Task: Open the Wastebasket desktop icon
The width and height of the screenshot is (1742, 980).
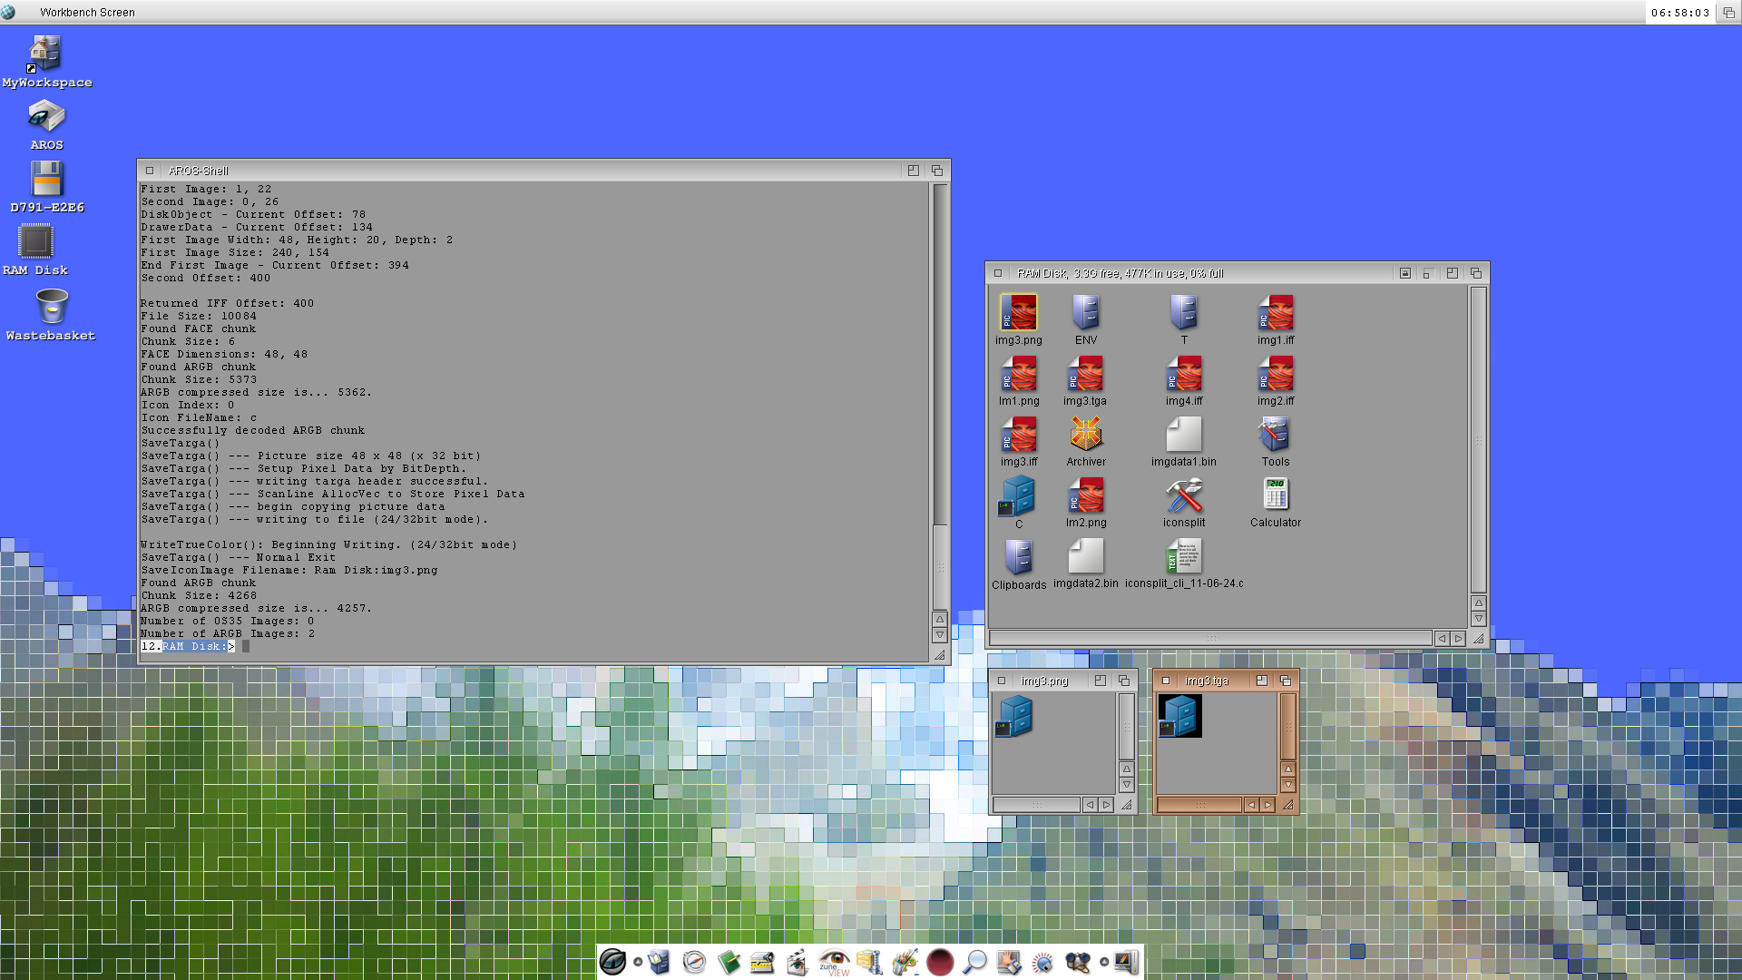Action: tap(51, 307)
